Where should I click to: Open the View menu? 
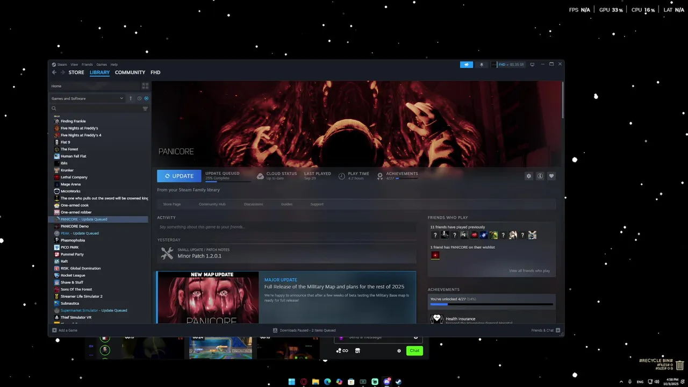(x=74, y=64)
